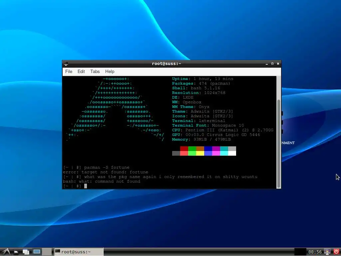Click the 'Shell: bash 5.1.16' line
Screen dimensions: 341x256
pyautogui.click(x=196, y=88)
